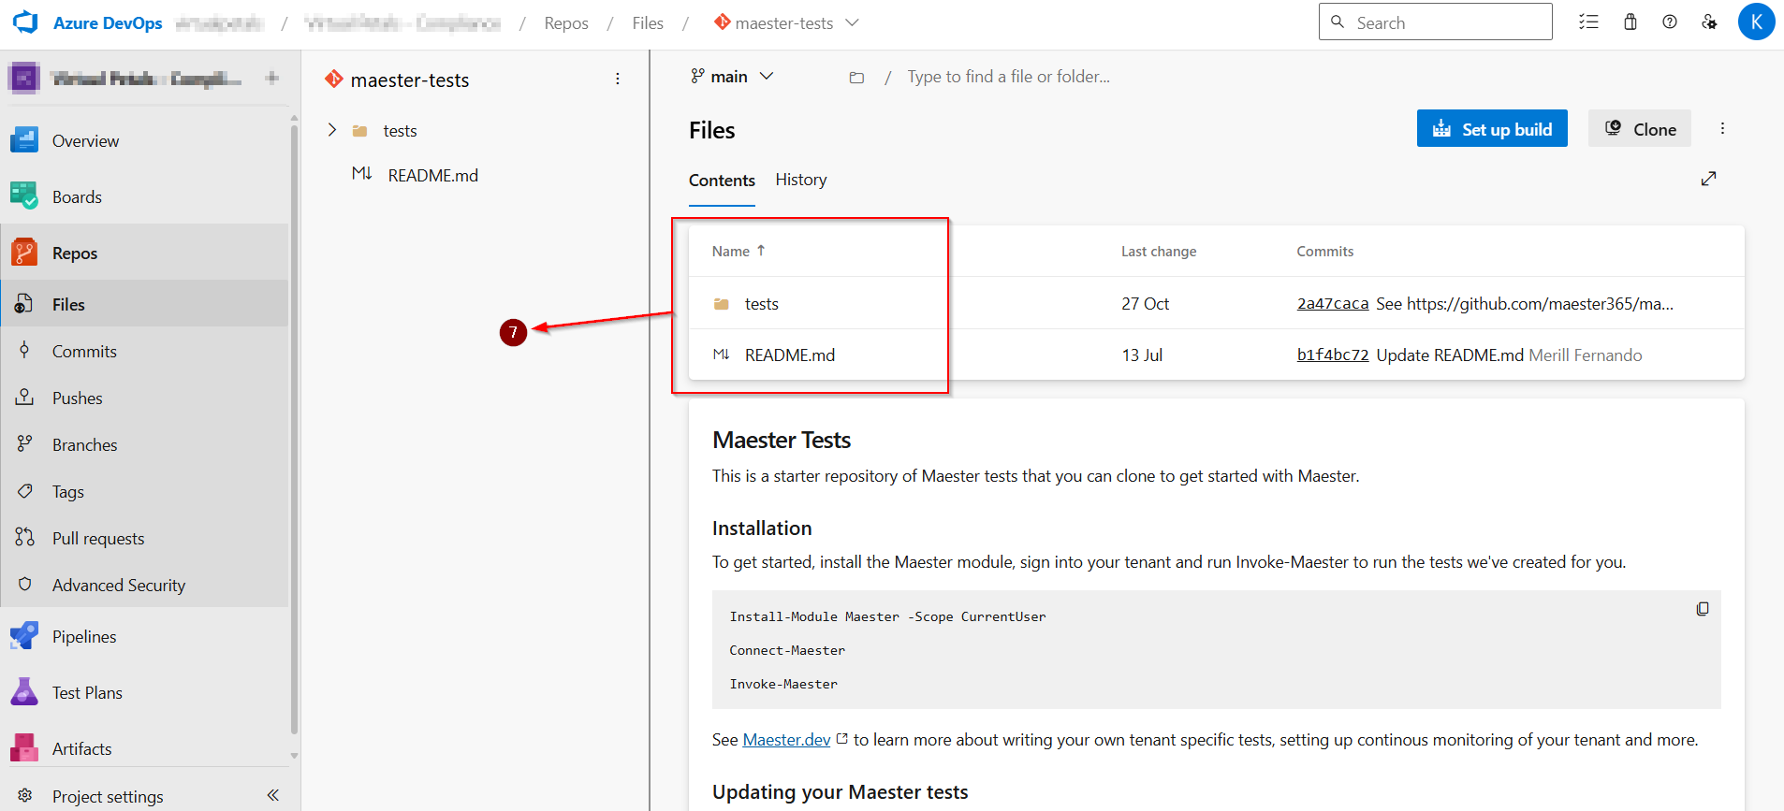Open more actions menu next to Clone
This screenshot has height=811, width=1784.
[1722, 129]
